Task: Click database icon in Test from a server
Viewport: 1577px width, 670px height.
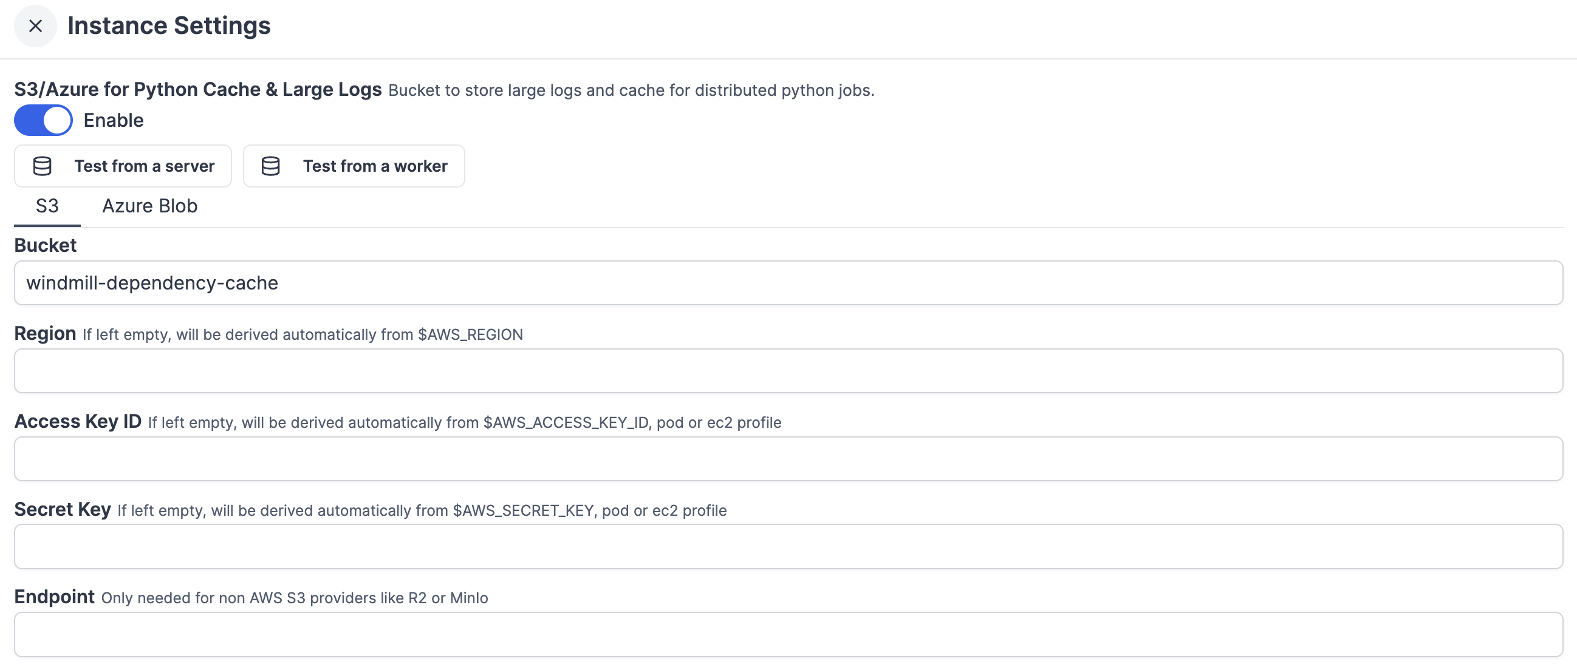Action: (x=43, y=166)
